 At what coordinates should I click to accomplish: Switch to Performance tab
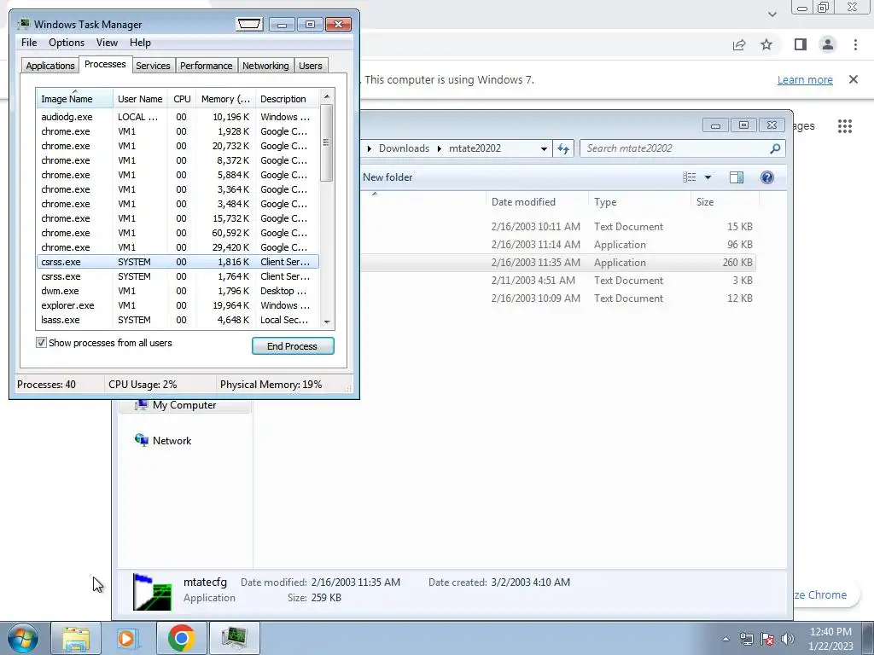click(x=206, y=66)
